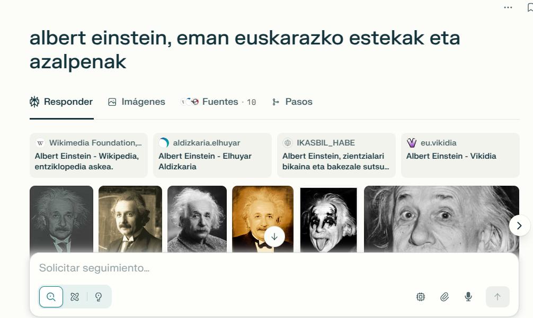Select the search mode magnifier icon

click(51, 297)
